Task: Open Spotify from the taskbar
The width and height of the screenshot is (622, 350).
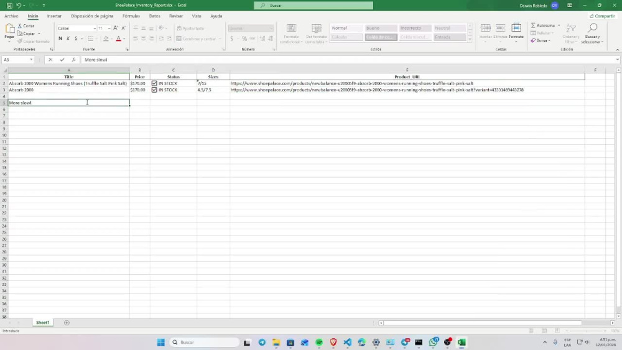Action: (319, 343)
